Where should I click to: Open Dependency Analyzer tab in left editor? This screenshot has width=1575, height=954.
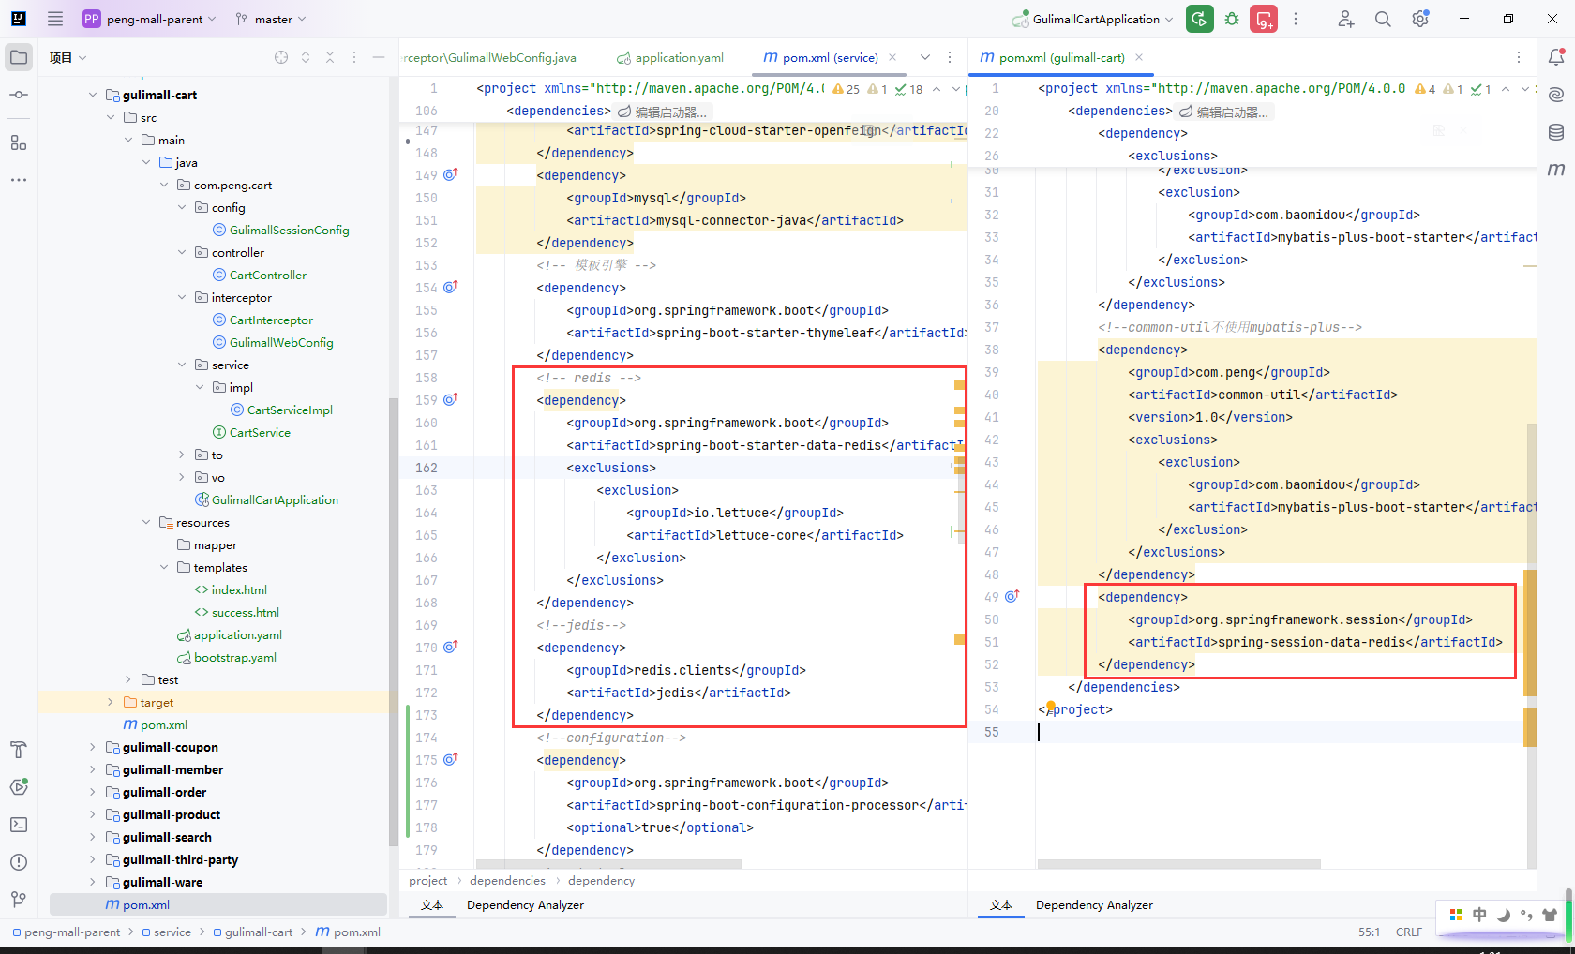click(525, 904)
